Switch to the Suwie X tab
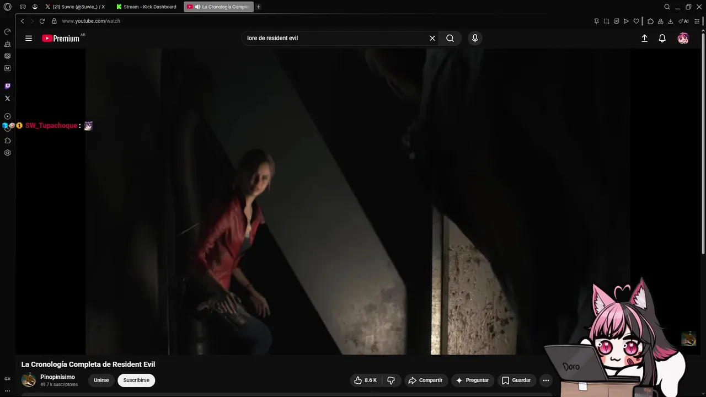This screenshot has height=397, width=706. coord(75,7)
